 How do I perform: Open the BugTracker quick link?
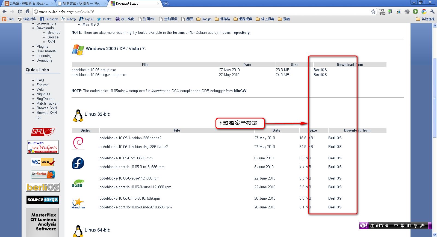point(46,99)
